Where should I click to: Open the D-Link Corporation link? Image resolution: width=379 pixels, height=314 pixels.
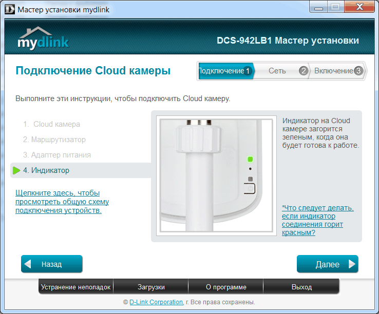click(x=156, y=302)
